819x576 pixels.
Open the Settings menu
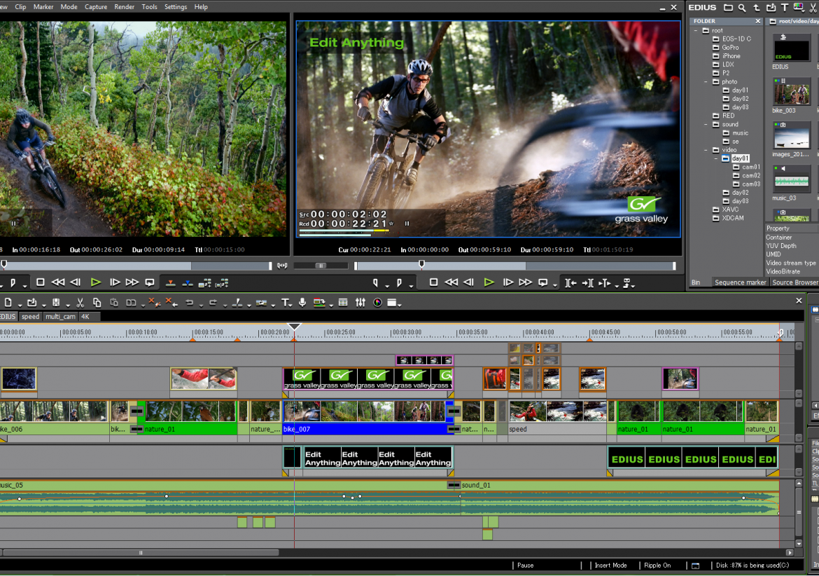pos(176,7)
